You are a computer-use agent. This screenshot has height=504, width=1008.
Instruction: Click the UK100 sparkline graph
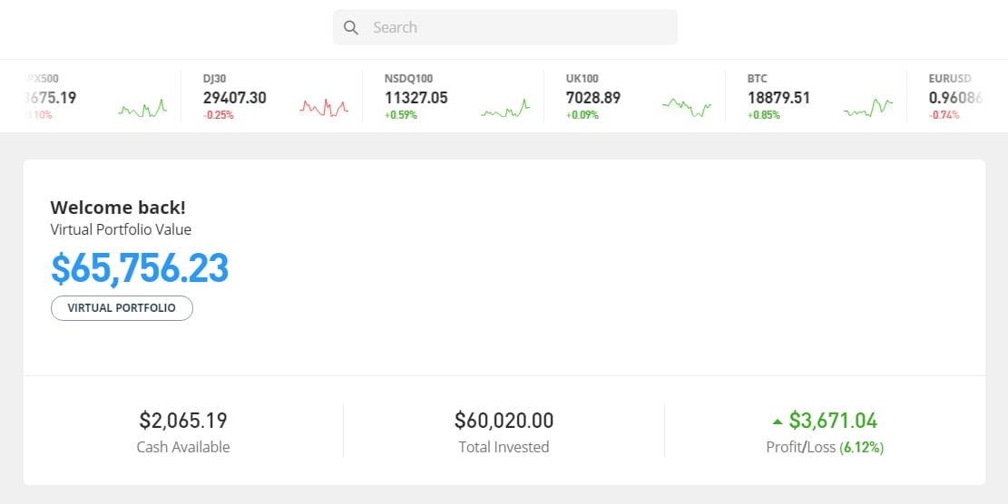tap(687, 106)
